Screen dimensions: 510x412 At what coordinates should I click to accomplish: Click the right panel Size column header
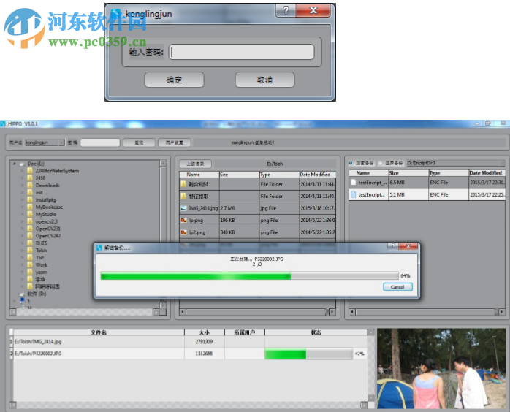[x=408, y=173]
